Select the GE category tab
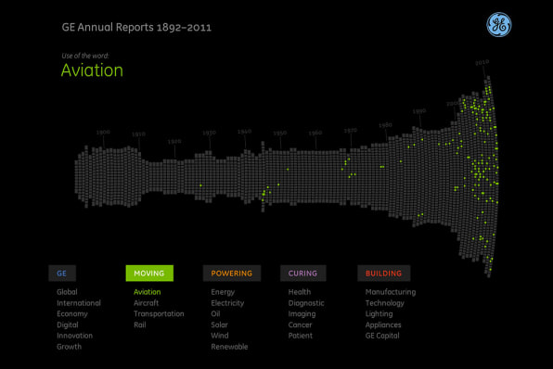Image resolution: width=553 pixels, height=369 pixels. click(62, 274)
